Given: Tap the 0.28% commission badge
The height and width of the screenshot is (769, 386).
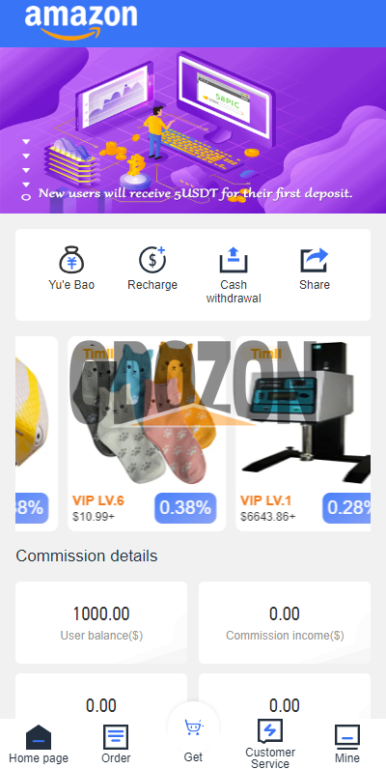Looking at the screenshot, I should click(346, 508).
